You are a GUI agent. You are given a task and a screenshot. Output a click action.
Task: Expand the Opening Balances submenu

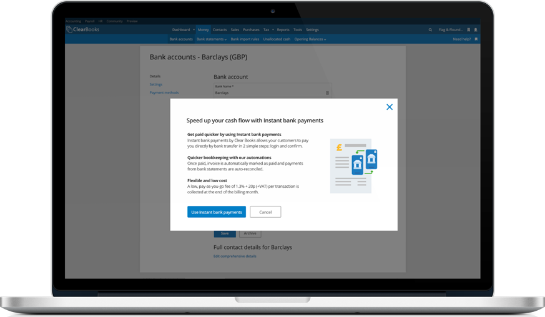(x=310, y=39)
